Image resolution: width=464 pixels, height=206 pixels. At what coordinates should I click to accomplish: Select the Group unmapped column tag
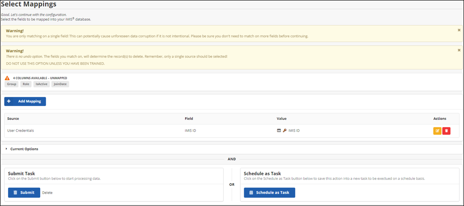coord(12,84)
